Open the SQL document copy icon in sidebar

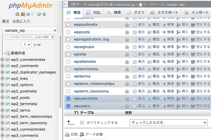coord(33,14)
